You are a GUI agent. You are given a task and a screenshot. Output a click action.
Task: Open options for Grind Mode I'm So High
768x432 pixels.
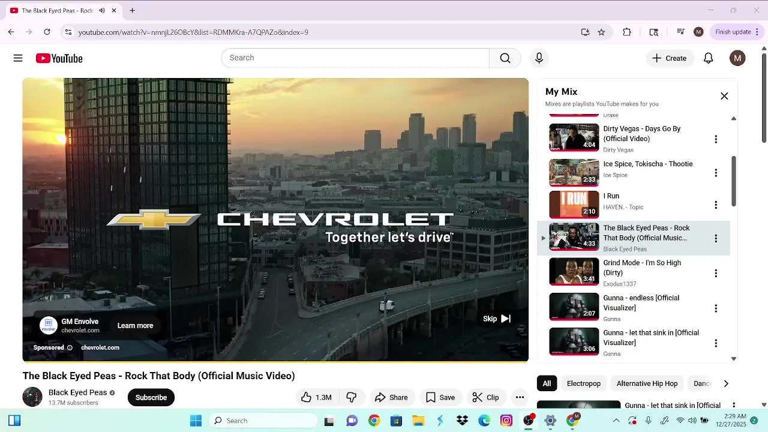pos(715,274)
